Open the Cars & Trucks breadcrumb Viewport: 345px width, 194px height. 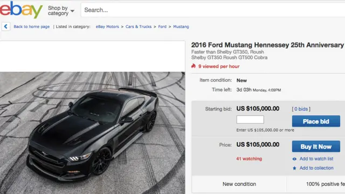pyautogui.click(x=139, y=26)
